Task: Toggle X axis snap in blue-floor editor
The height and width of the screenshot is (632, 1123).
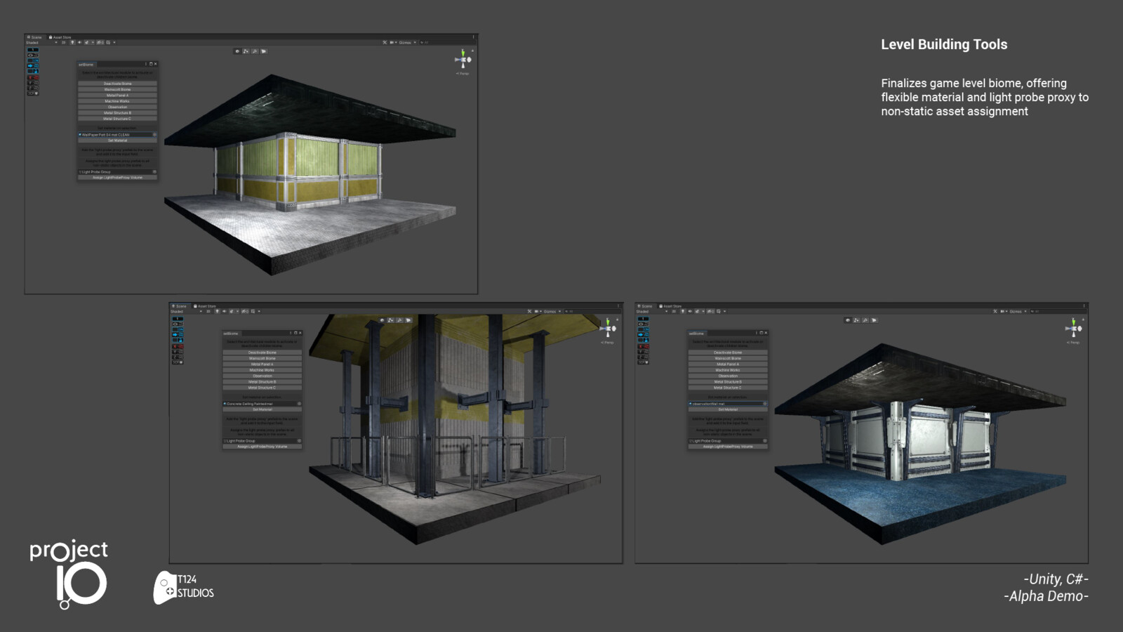Action: click(644, 346)
